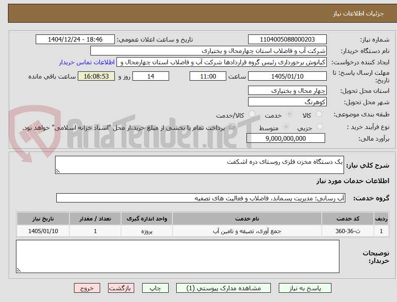Viewport: 397px width, 302px height.
Task: Click the deadline time 11:00 field
Action: click(208, 76)
